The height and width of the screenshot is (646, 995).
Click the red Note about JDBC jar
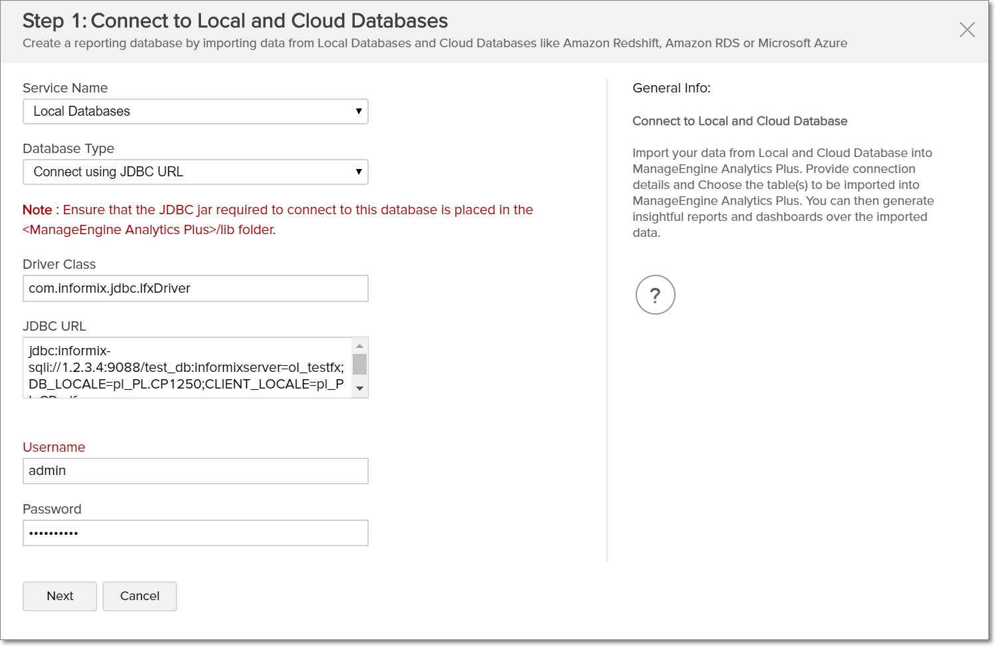[x=278, y=220]
